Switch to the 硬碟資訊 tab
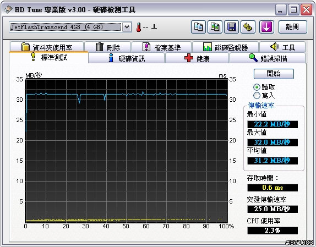The width and height of the screenshot is (316, 247). [127, 58]
